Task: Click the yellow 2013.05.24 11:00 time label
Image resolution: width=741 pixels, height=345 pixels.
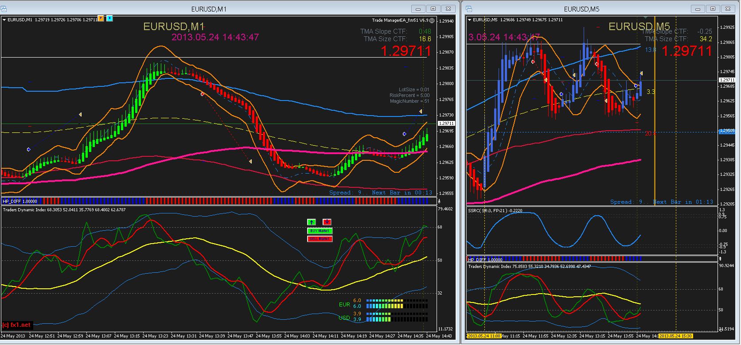Action: [x=484, y=336]
